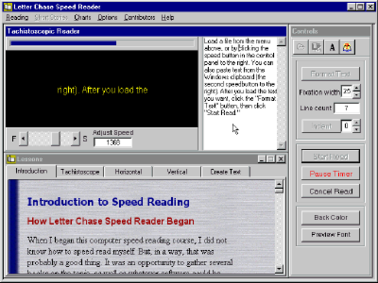Click the Start Read button

tap(330, 156)
